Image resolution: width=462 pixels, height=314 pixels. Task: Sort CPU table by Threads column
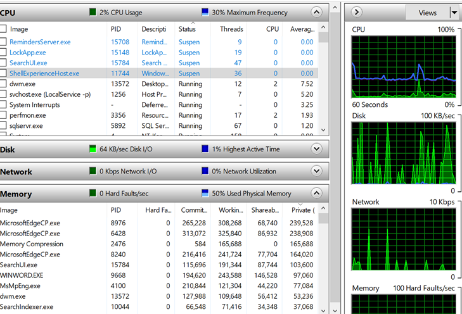click(x=231, y=29)
